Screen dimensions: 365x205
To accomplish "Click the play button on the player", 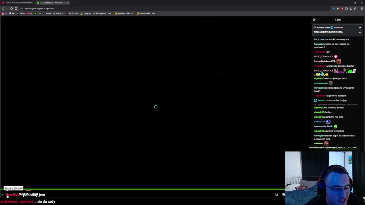I will click(7, 195).
